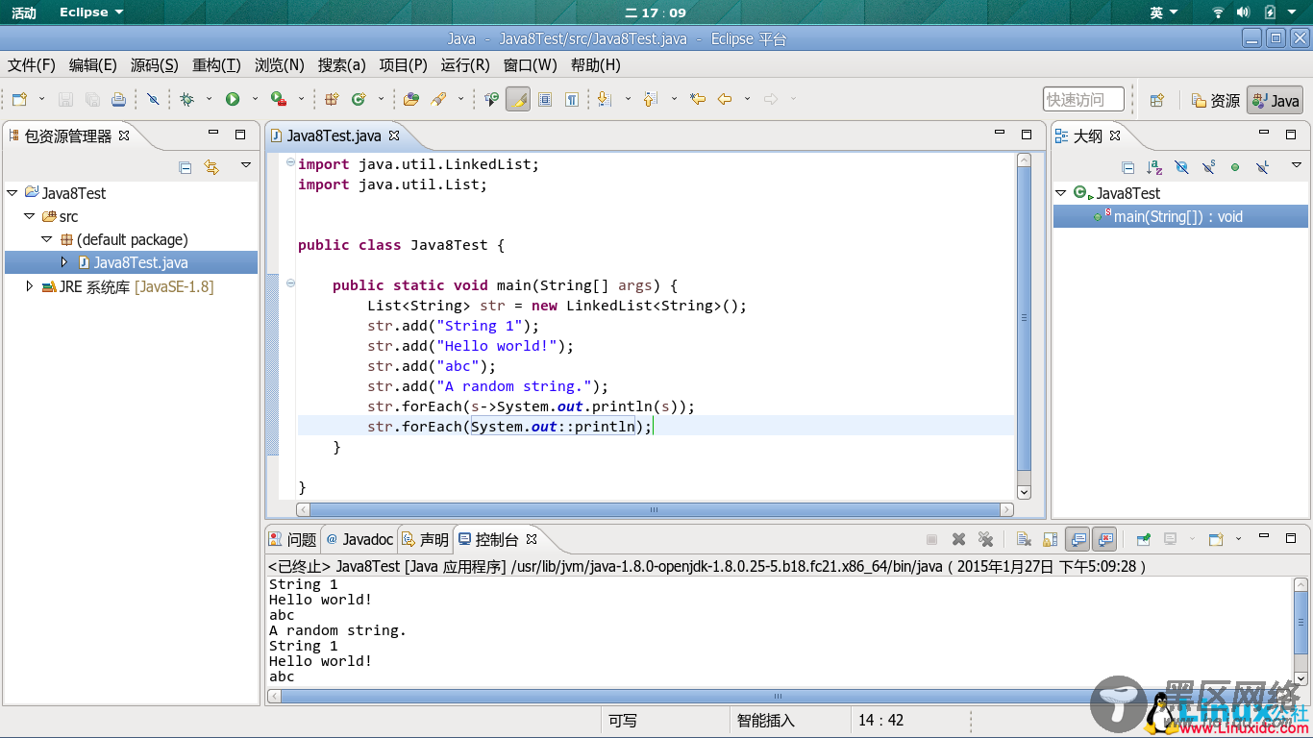1313x738 pixels.
Task: Collapse the src folder node
Action: (30, 216)
